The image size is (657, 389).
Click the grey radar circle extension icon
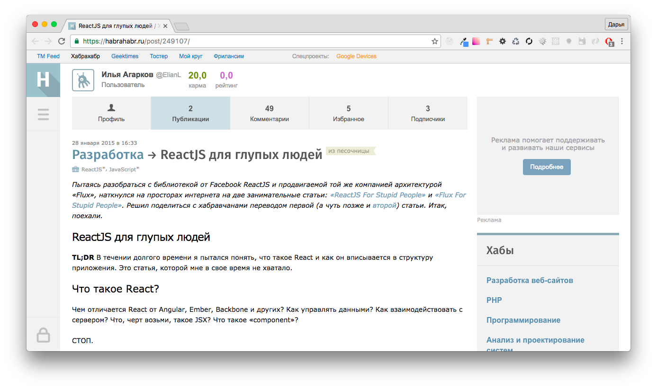click(450, 41)
